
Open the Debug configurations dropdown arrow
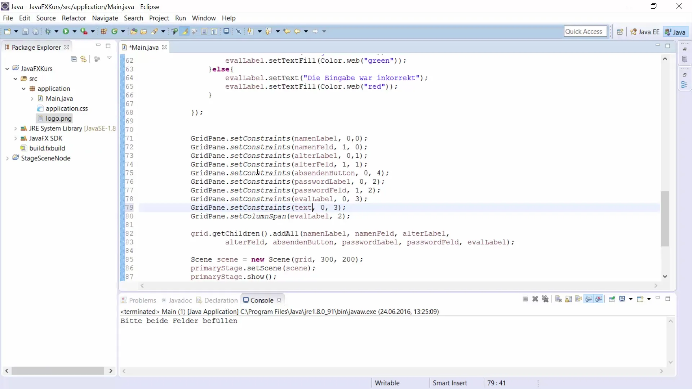click(56, 31)
